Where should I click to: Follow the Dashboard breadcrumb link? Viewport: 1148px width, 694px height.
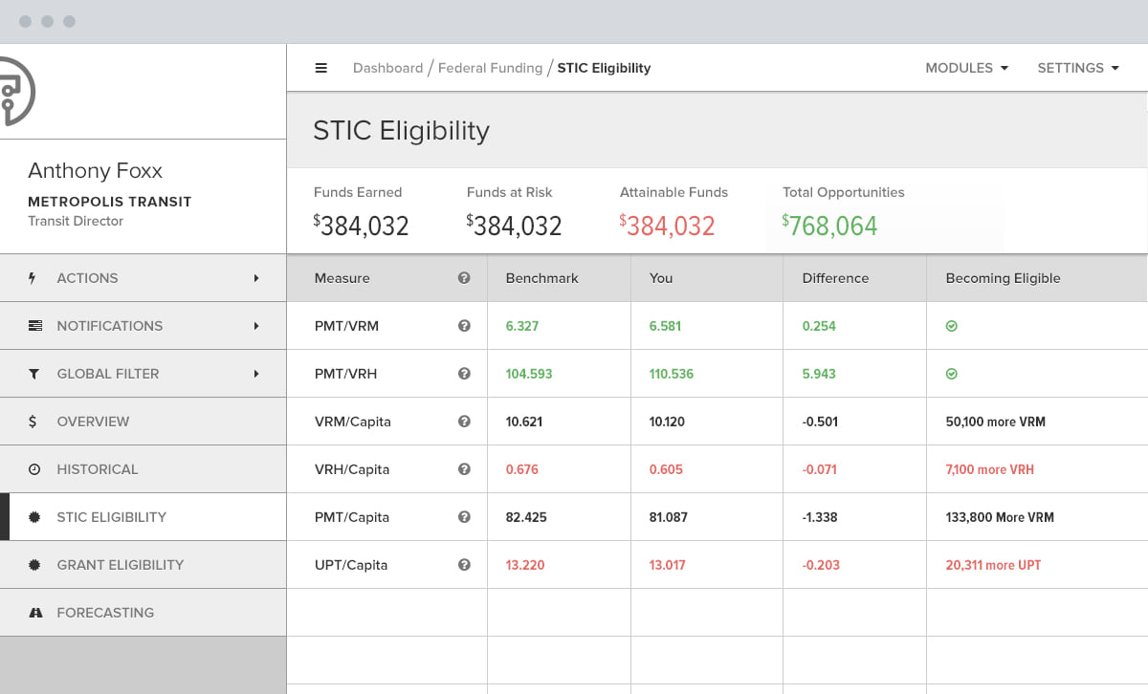tap(387, 68)
